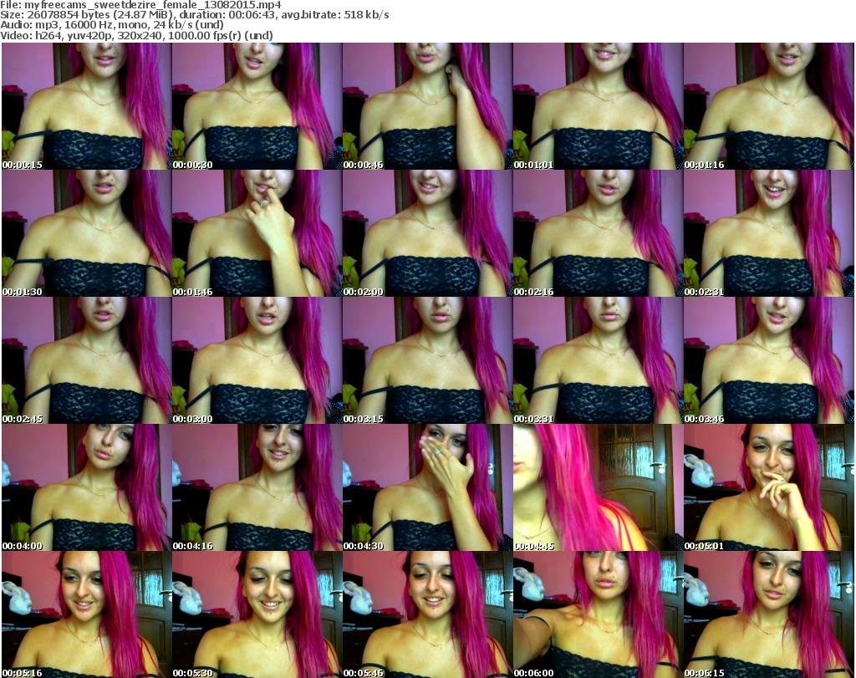Click the thumbnail labeled 00:05:46

(427, 614)
